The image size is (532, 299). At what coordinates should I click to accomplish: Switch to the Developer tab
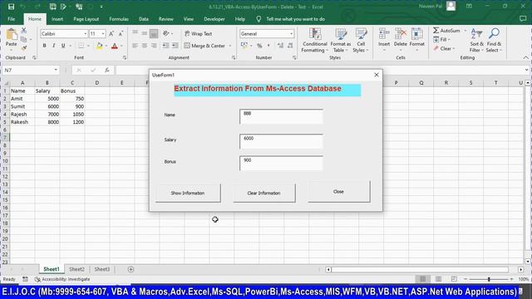tap(214, 19)
